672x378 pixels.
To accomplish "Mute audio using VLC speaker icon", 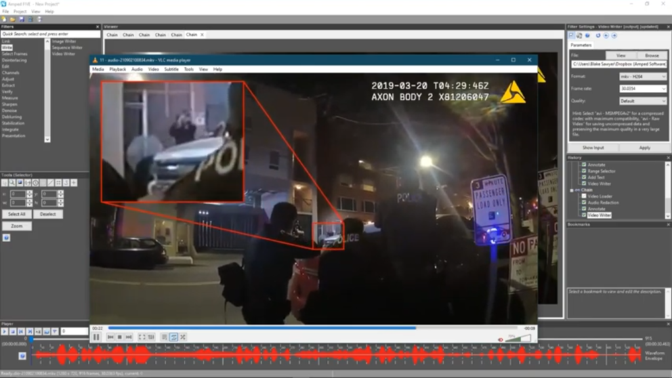I will tap(501, 339).
